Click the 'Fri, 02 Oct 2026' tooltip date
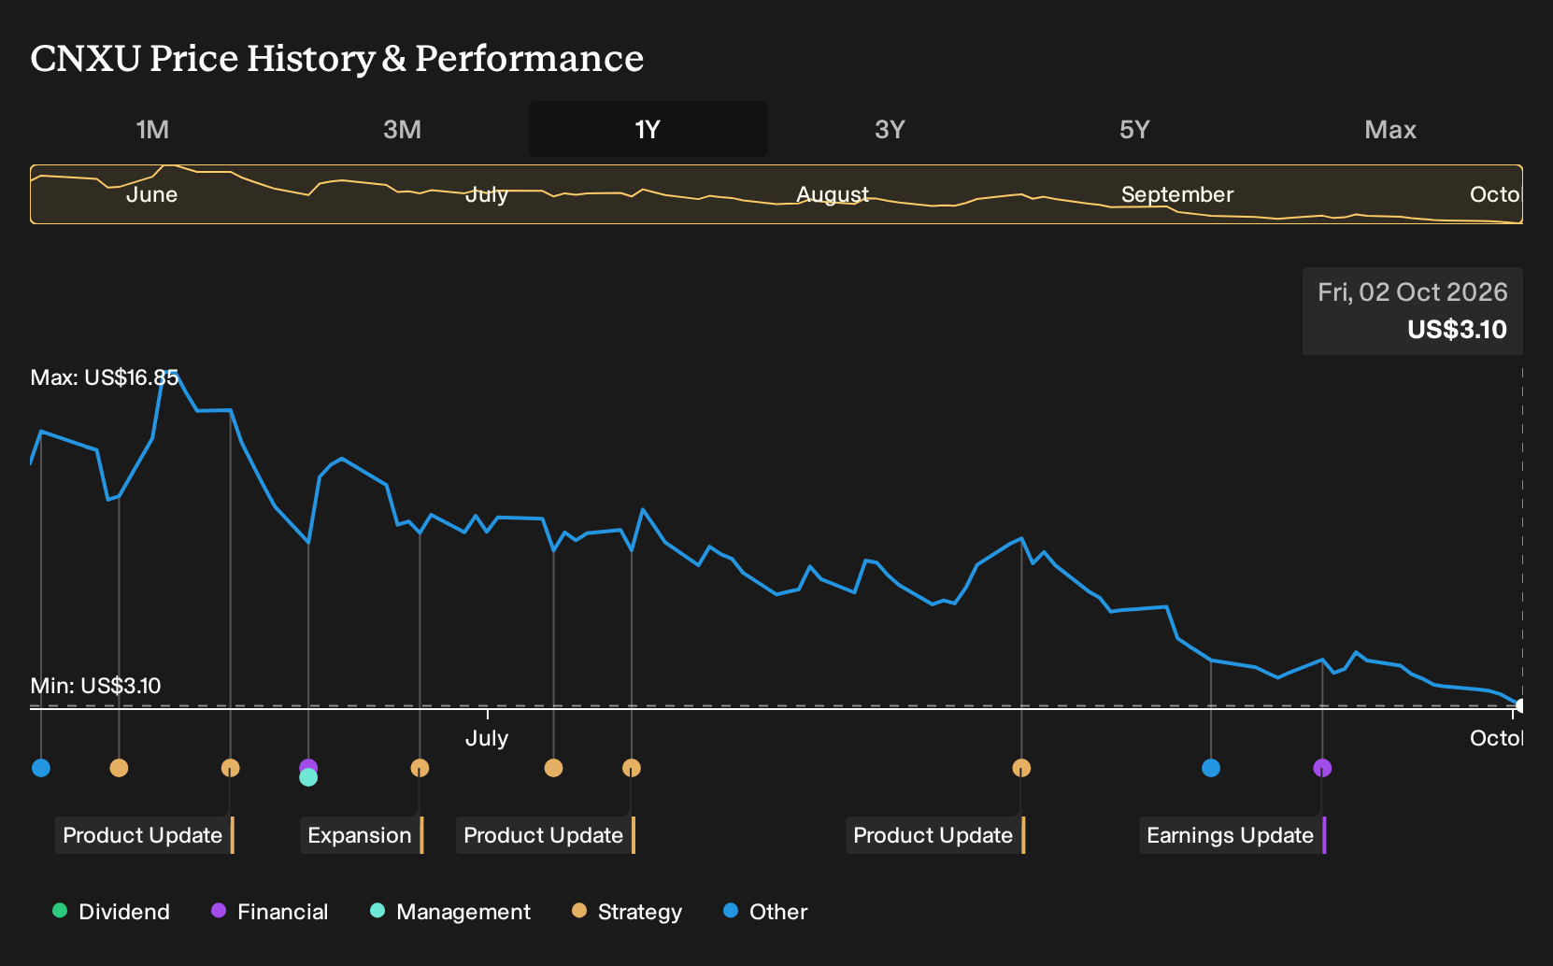Screen dimensions: 1553x966 pyautogui.click(x=1413, y=292)
